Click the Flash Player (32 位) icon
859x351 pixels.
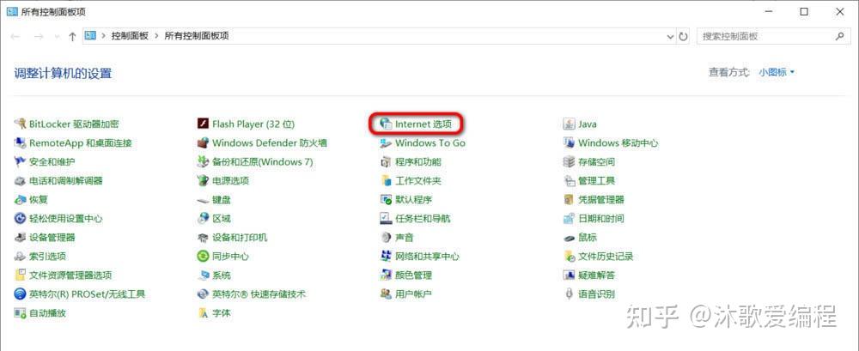(204, 124)
